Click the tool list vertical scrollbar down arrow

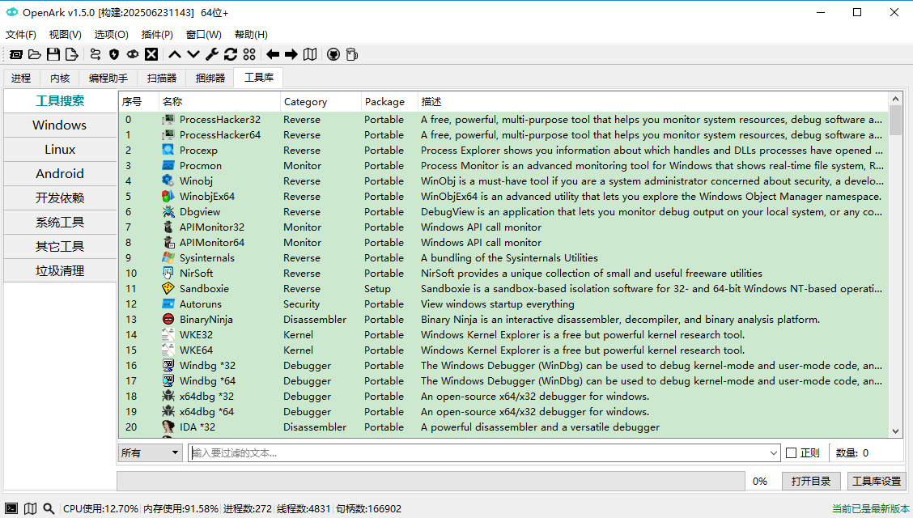coord(895,431)
